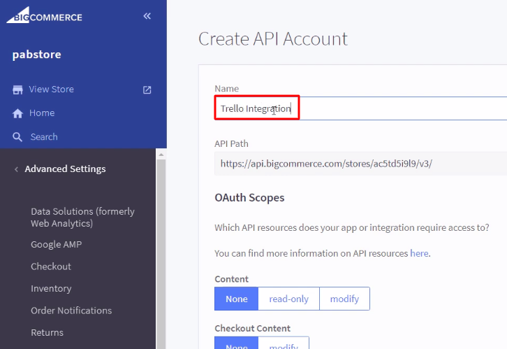Set Content scope to read-only

tap(288, 299)
